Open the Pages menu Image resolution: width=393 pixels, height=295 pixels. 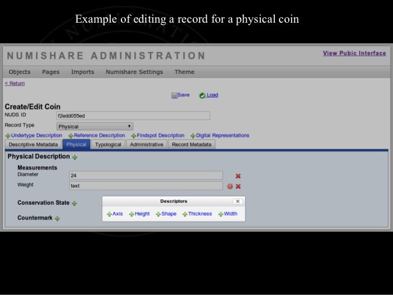pos(51,72)
